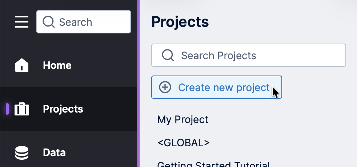Click the Data database icon

(22, 152)
